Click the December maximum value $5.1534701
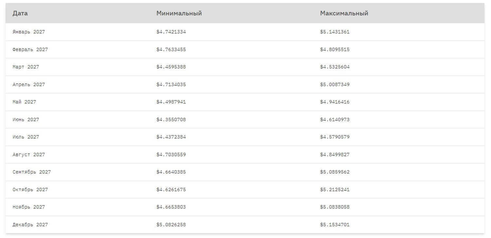 pos(335,225)
